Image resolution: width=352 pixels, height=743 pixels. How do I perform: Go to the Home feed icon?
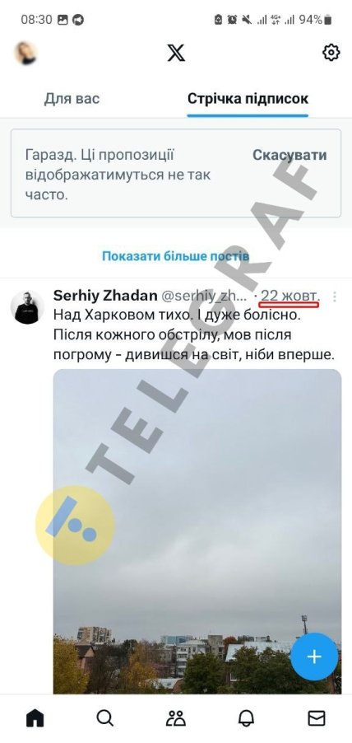(x=35, y=718)
